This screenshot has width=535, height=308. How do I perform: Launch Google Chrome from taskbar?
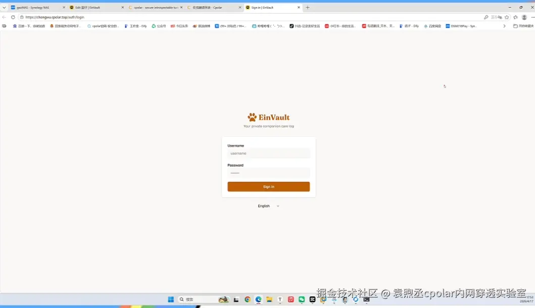click(248, 299)
